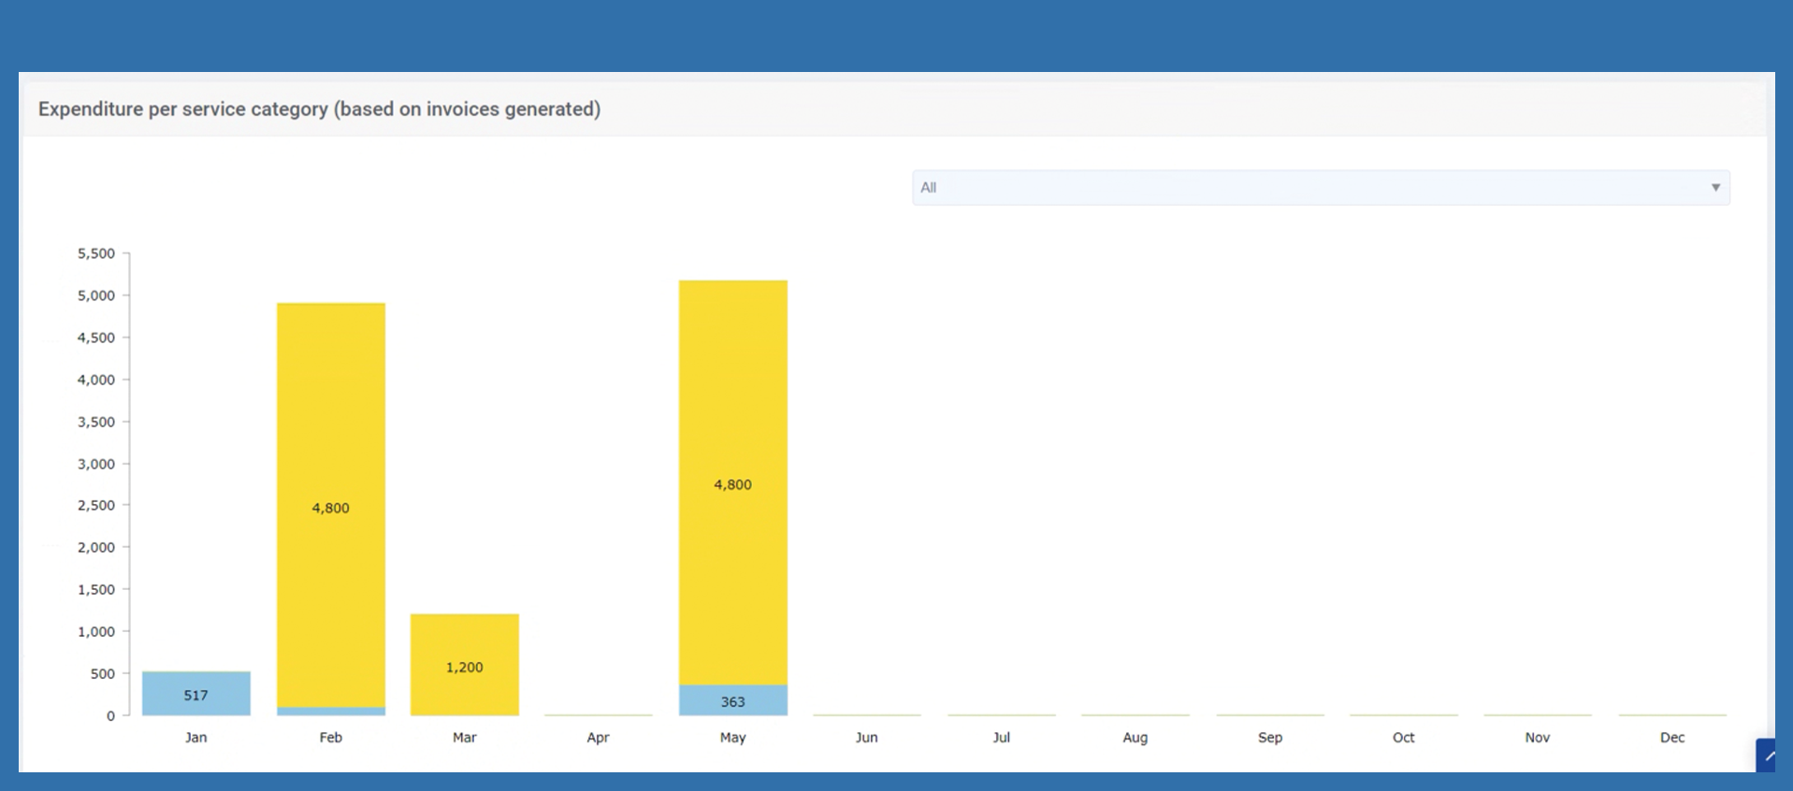Click the 'Oct' x-axis label

[x=1404, y=738]
